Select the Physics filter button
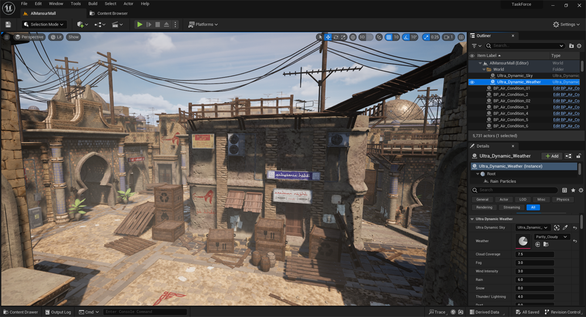The width and height of the screenshot is (586, 317). click(x=563, y=199)
